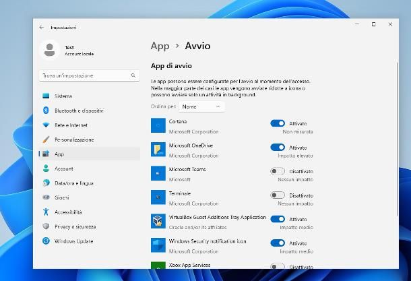Click App breadcrumb link in header

point(160,46)
